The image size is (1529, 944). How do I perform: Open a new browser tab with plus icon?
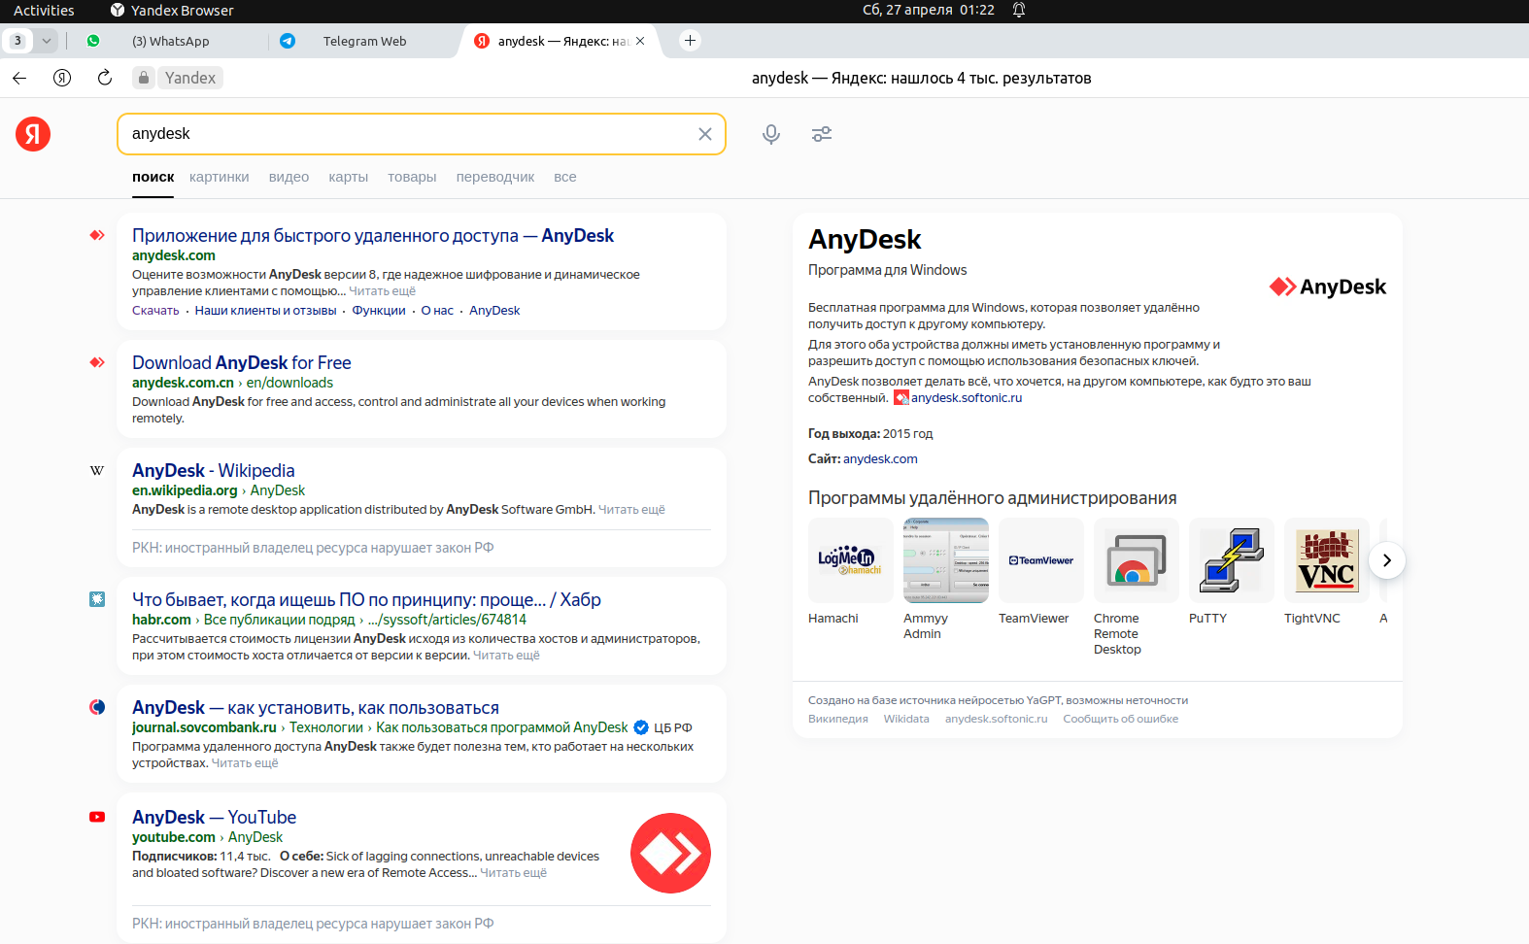[x=690, y=41]
